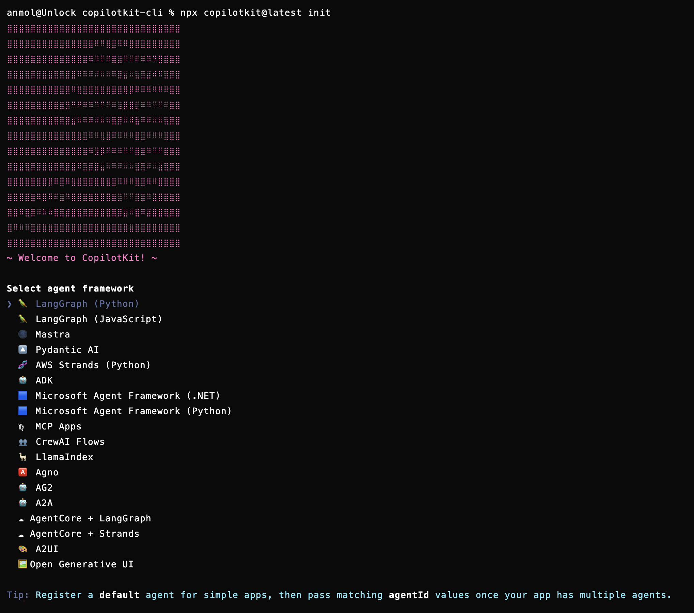The width and height of the screenshot is (694, 613).
Task: Pick LlamaIndex from the framework list
Action: [x=64, y=457]
